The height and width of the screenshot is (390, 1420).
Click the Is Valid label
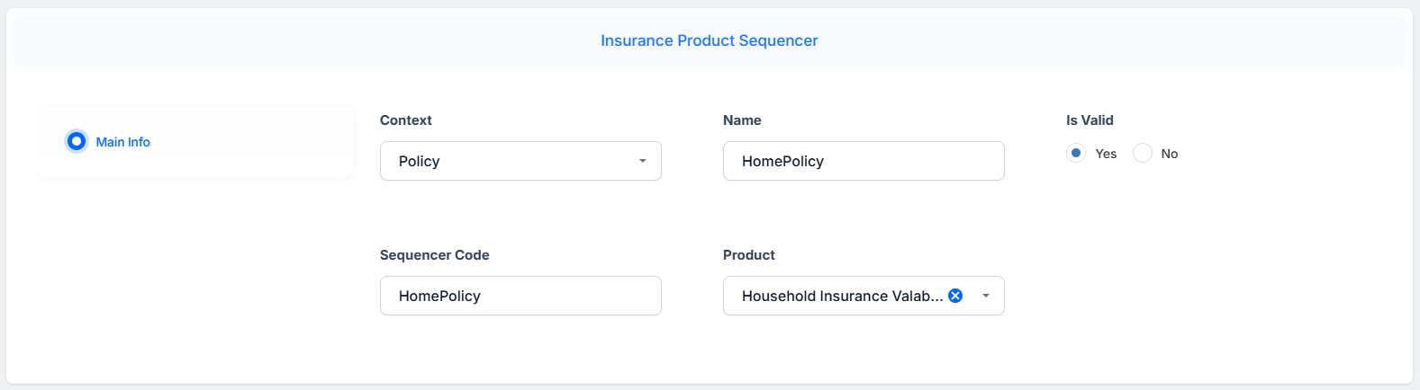tap(1090, 120)
